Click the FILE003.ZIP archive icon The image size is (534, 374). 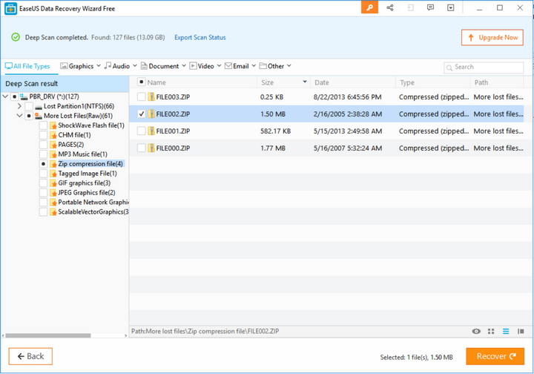point(151,96)
